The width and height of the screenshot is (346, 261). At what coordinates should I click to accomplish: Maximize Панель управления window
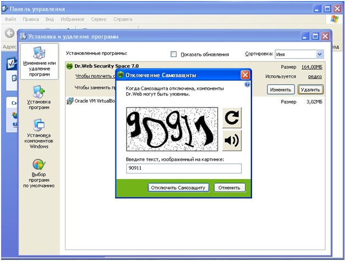coord(327,9)
